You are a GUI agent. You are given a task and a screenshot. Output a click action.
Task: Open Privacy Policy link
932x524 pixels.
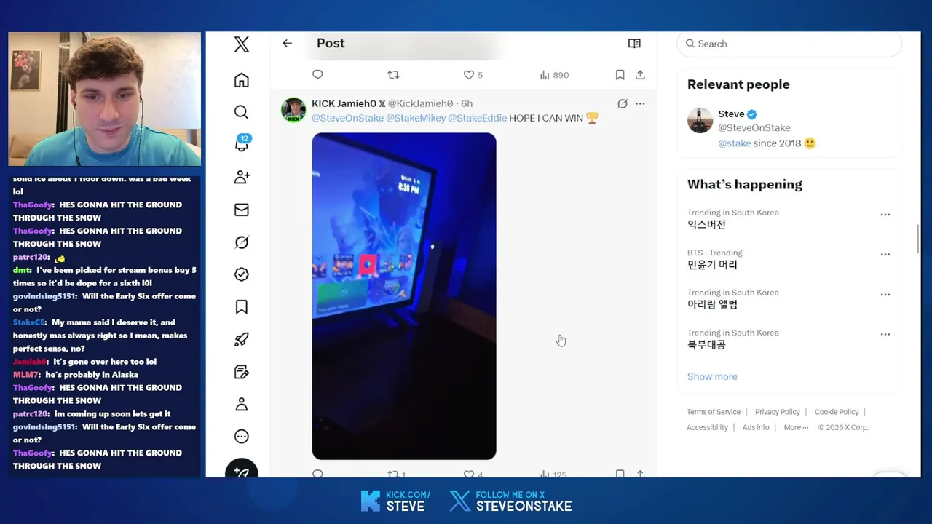click(x=777, y=412)
